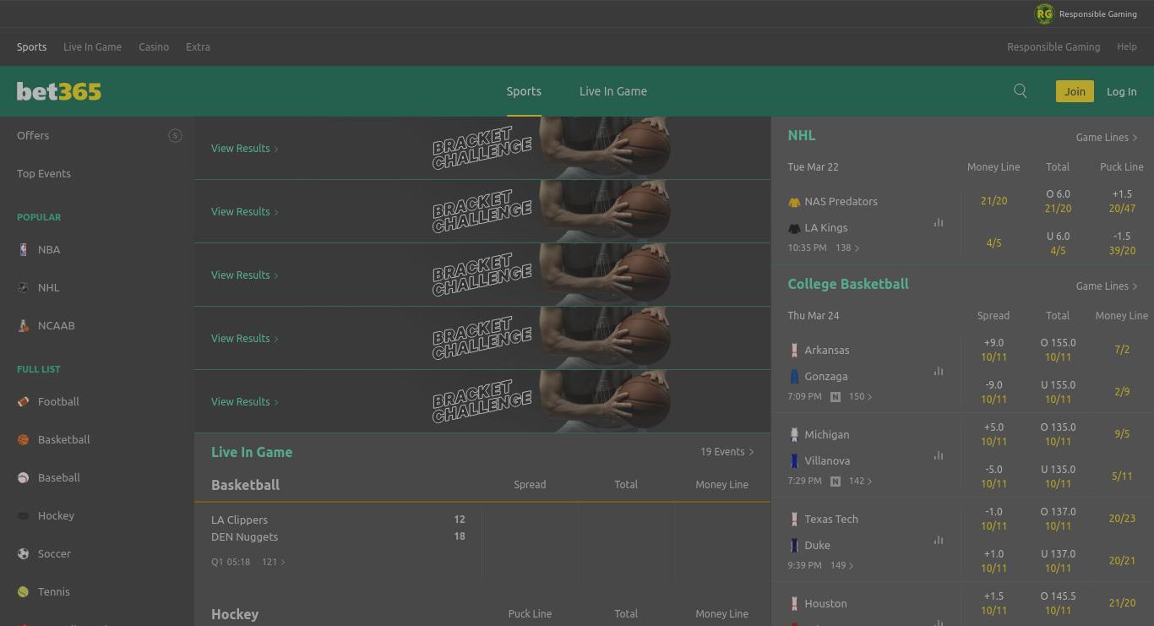Click the search magnifier icon
Image resolution: width=1154 pixels, height=626 pixels.
(x=1021, y=91)
